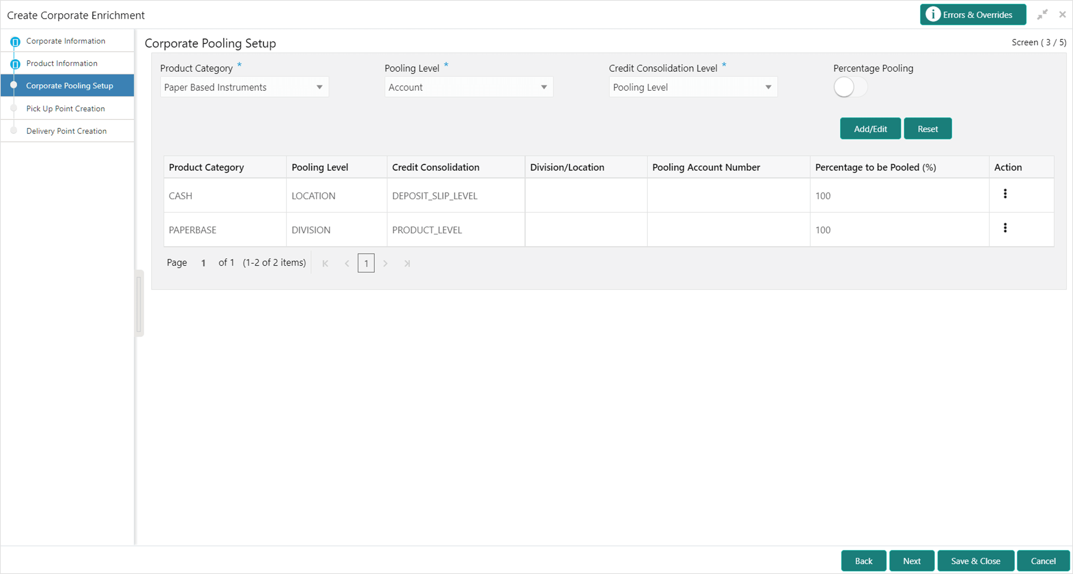This screenshot has width=1073, height=574.
Task: Go to next page of pooling table
Action: (x=385, y=263)
